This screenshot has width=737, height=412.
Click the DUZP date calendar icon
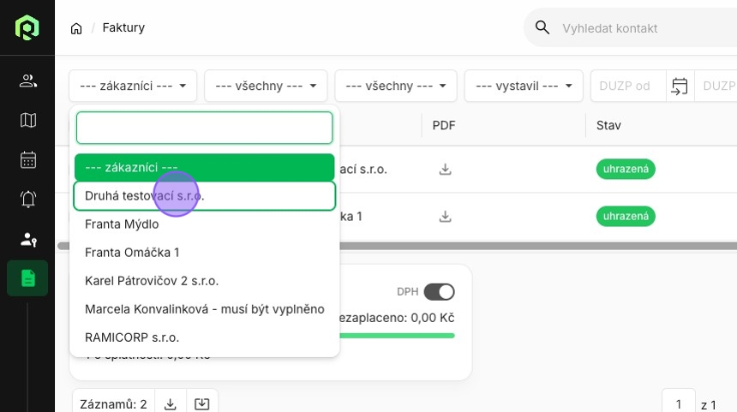point(680,86)
